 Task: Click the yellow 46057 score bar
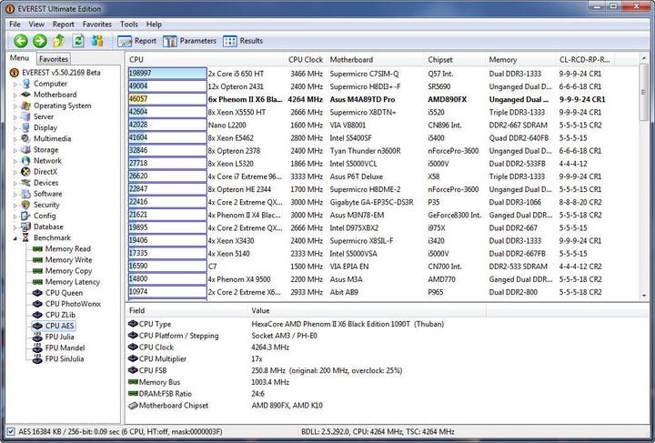pos(167,99)
